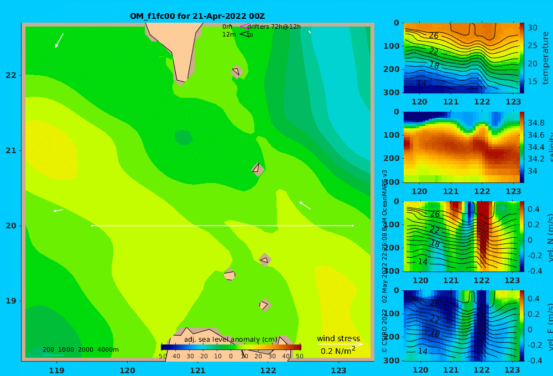
Task: Click latitude tick label 22 on main map
Action: click(x=11, y=75)
